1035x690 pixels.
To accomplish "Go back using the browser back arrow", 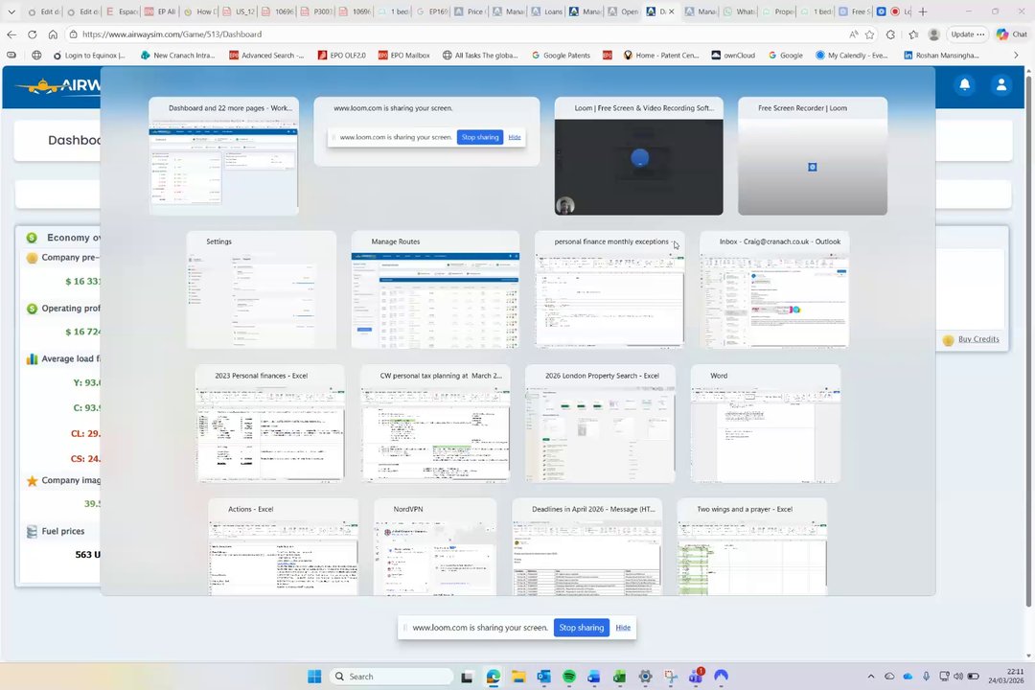I will 11,34.
